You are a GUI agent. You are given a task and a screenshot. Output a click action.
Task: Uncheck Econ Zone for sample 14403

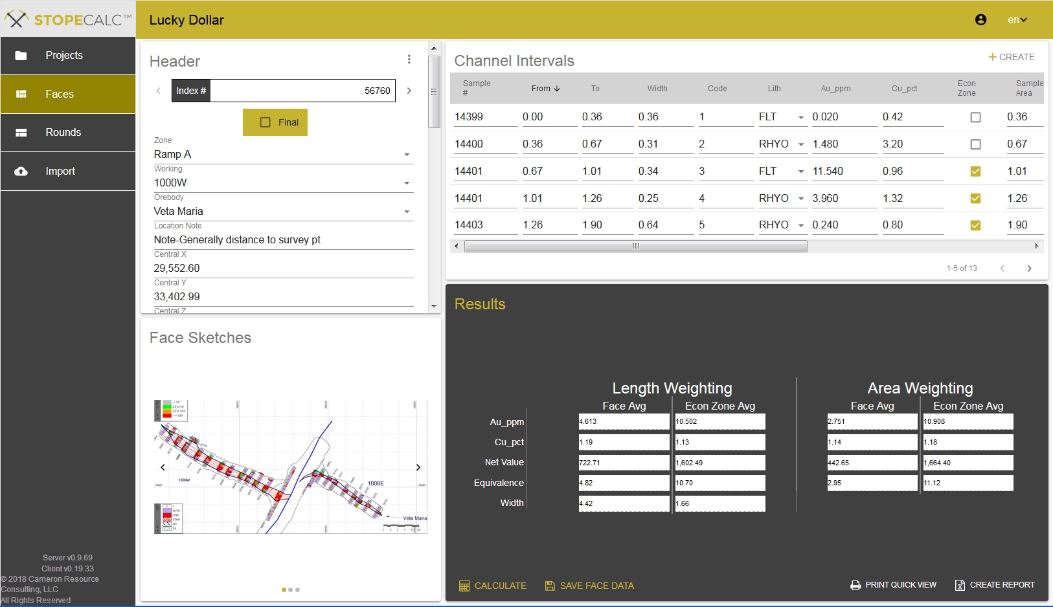click(x=975, y=225)
